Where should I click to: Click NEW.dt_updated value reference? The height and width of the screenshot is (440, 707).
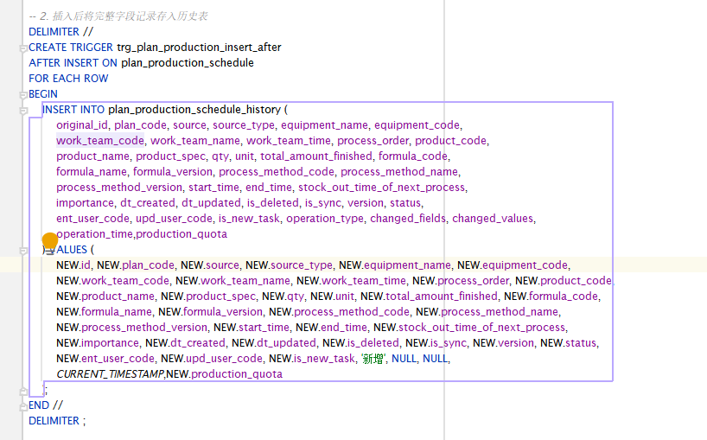(x=274, y=343)
